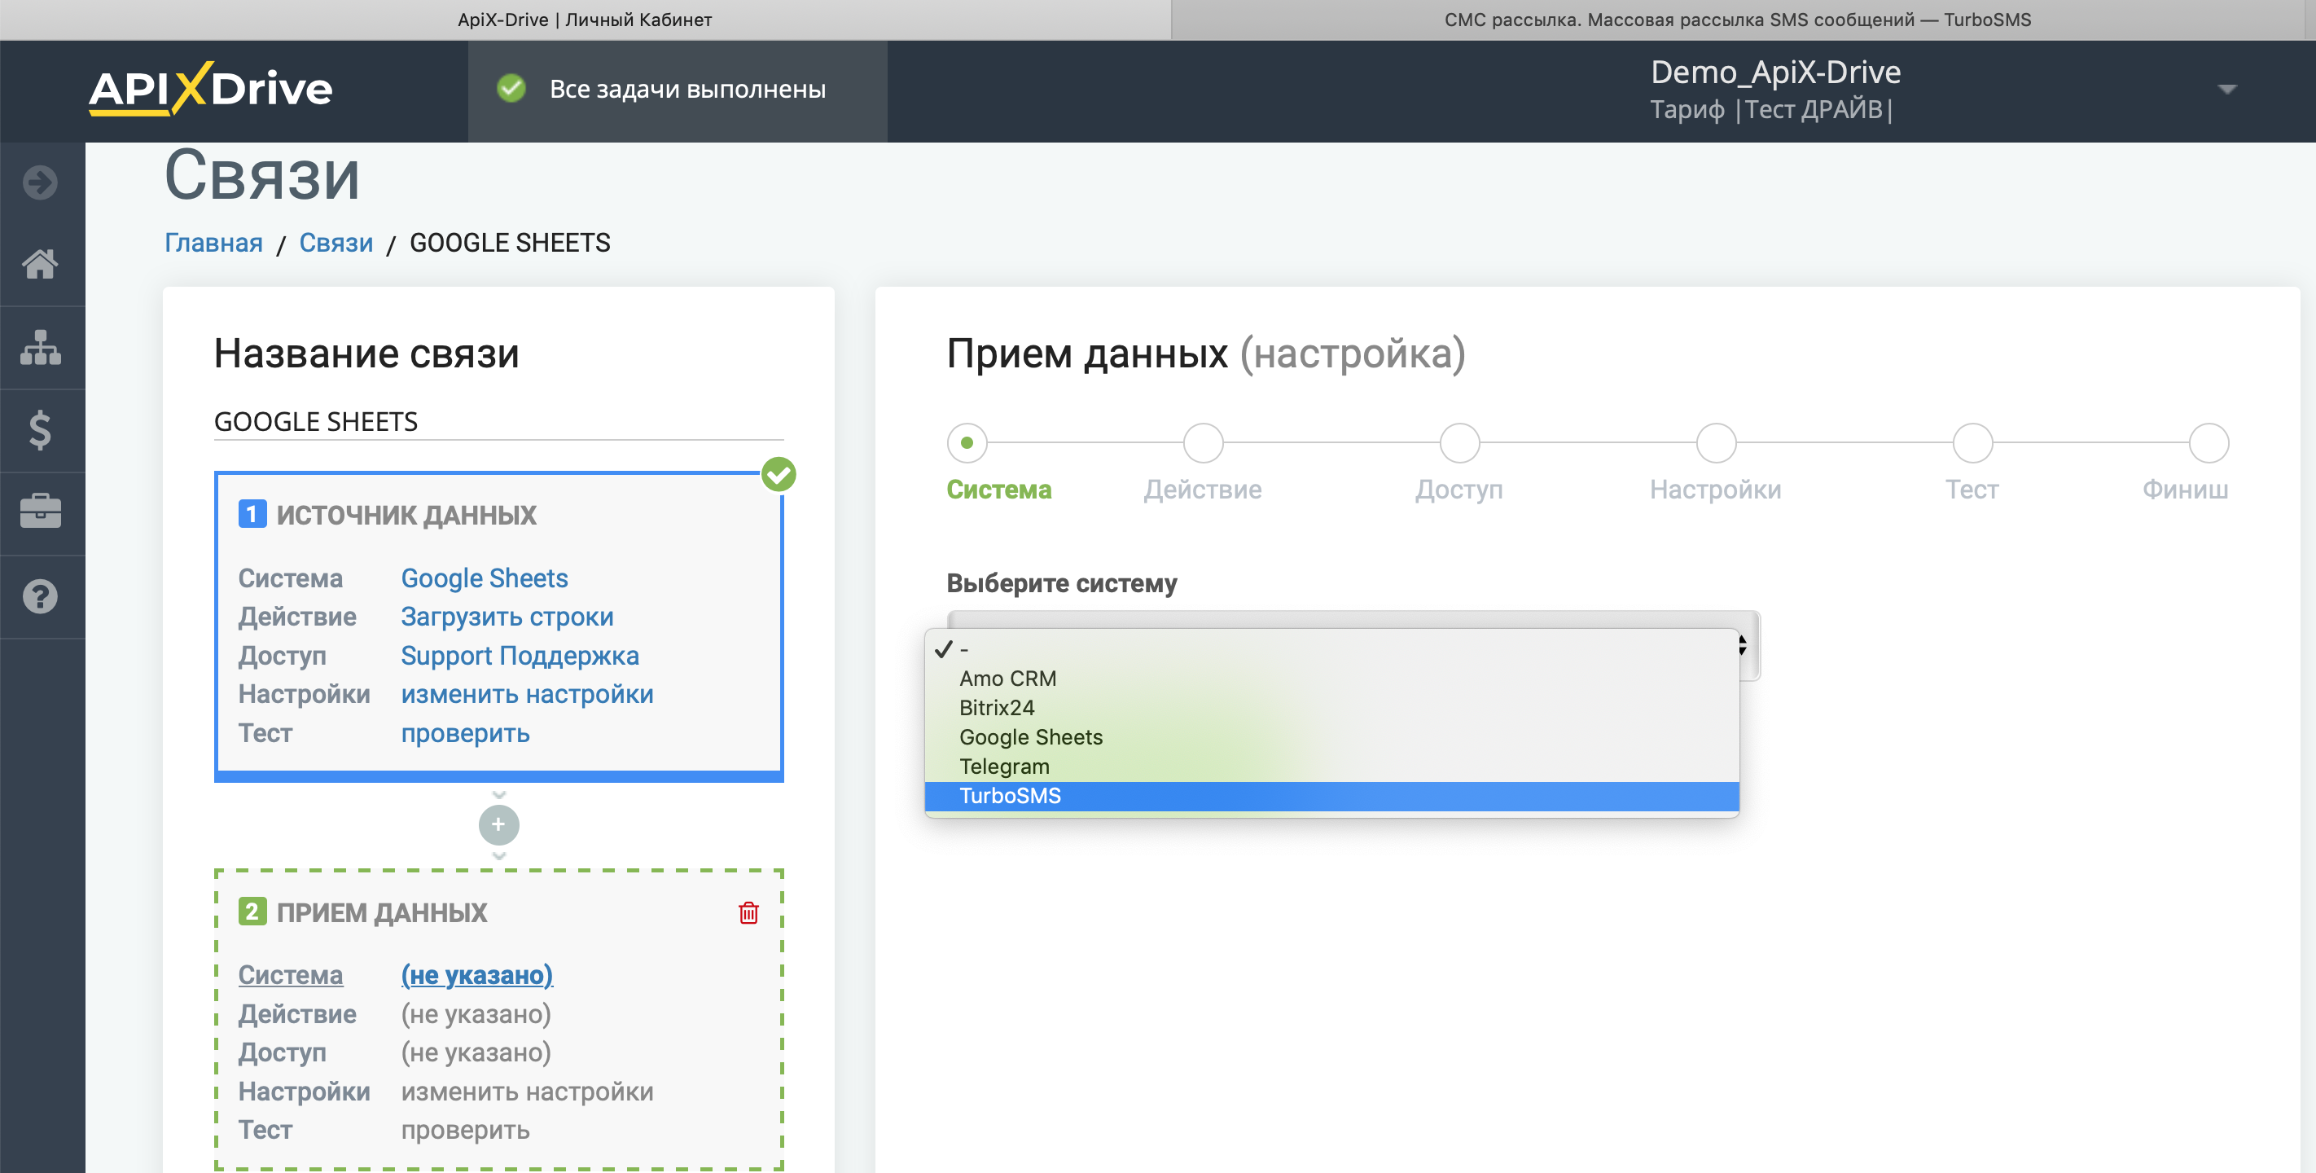2316x1173 pixels.
Task: Switch to TurboSMS browser tab
Action: (1737, 20)
